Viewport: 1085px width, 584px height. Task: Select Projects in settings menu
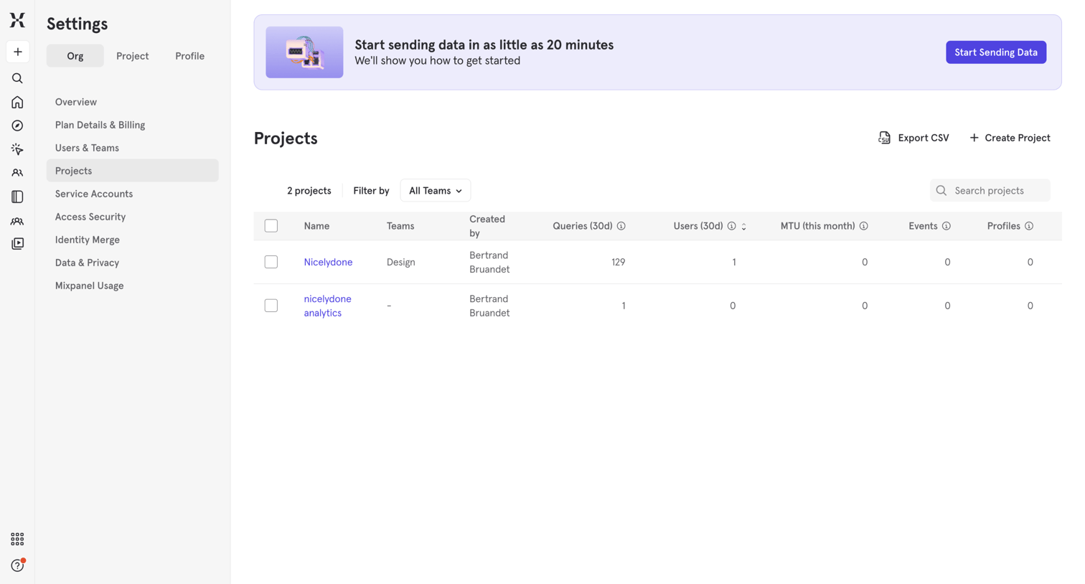click(133, 171)
